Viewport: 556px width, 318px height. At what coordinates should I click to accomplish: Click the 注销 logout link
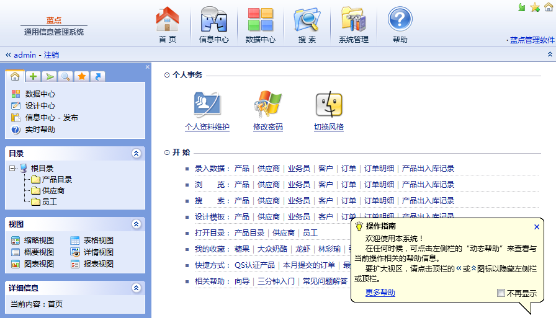click(52, 55)
